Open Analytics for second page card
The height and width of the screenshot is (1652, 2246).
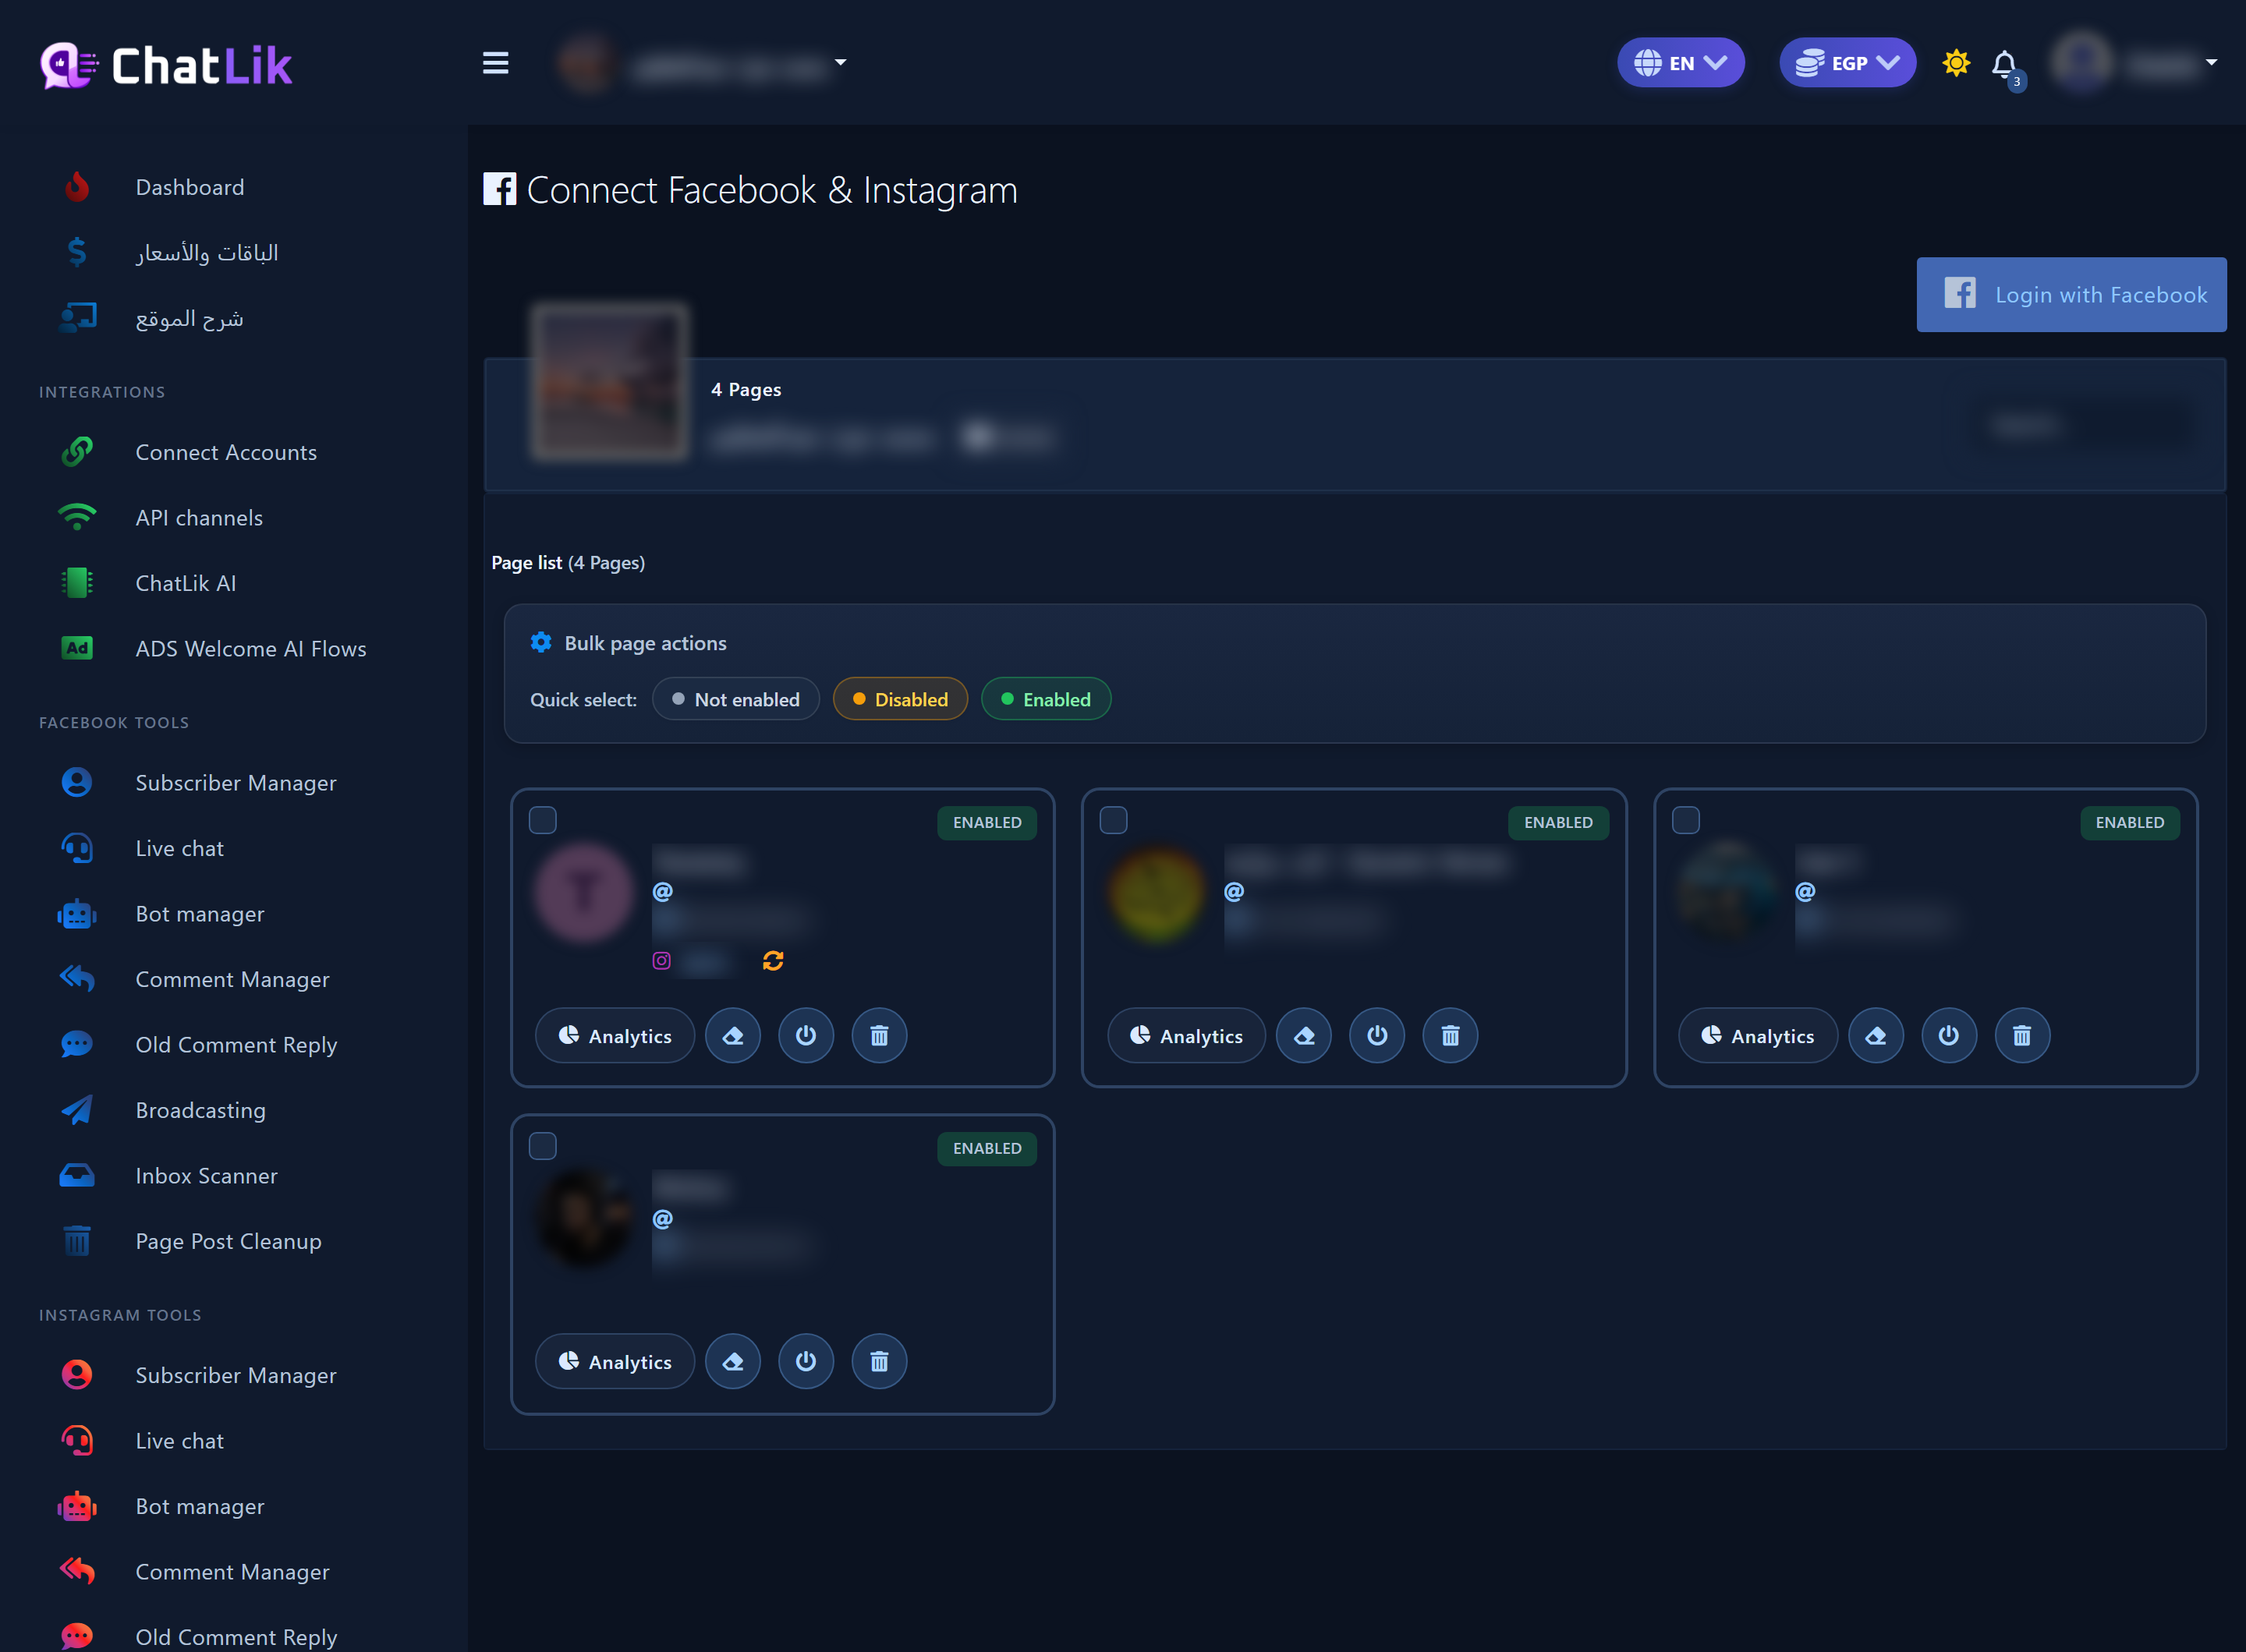(x=1185, y=1036)
